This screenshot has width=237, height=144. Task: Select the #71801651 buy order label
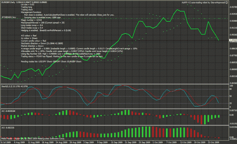[x=9, y=17]
